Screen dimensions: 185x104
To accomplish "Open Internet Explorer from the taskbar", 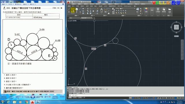I will (8, 102).
